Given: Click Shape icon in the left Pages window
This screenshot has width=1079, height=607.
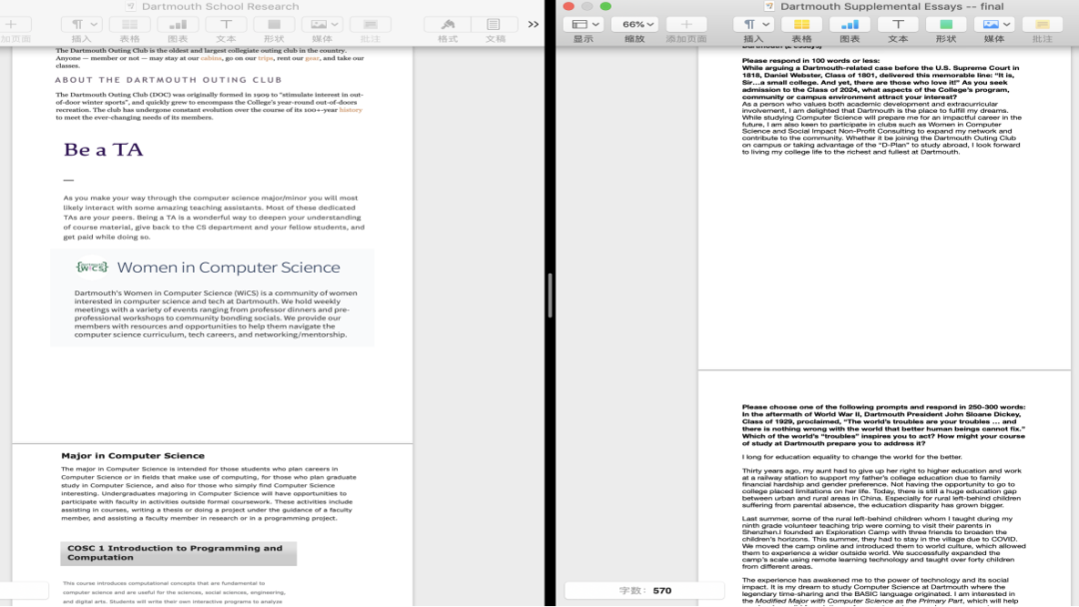Looking at the screenshot, I should (274, 25).
